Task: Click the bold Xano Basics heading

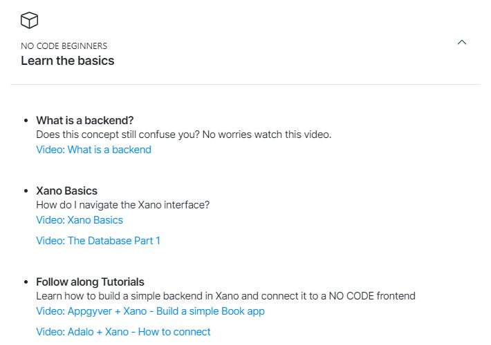Action: coord(66,190)
